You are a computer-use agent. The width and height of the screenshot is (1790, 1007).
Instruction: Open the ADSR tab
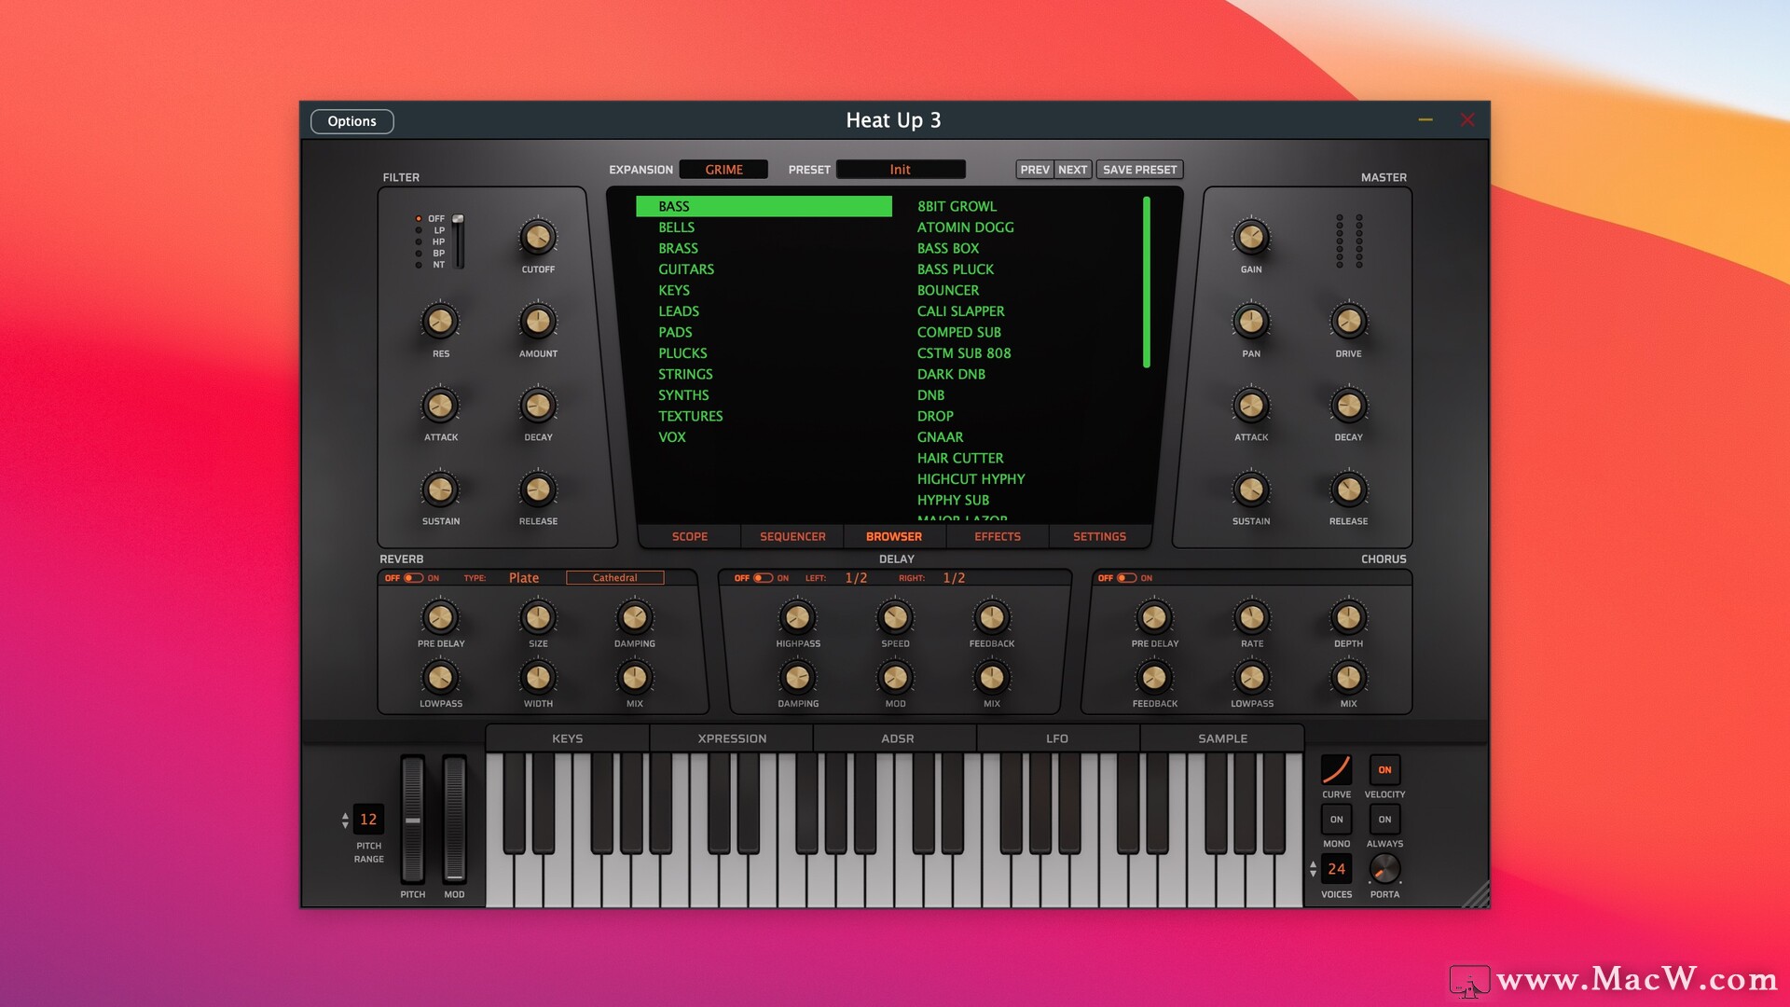[897, 738]
